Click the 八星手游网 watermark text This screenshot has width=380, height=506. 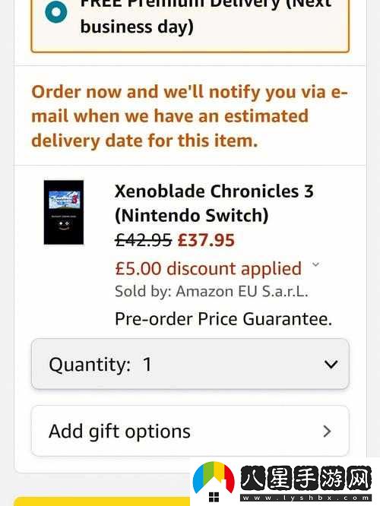[306, 478]
